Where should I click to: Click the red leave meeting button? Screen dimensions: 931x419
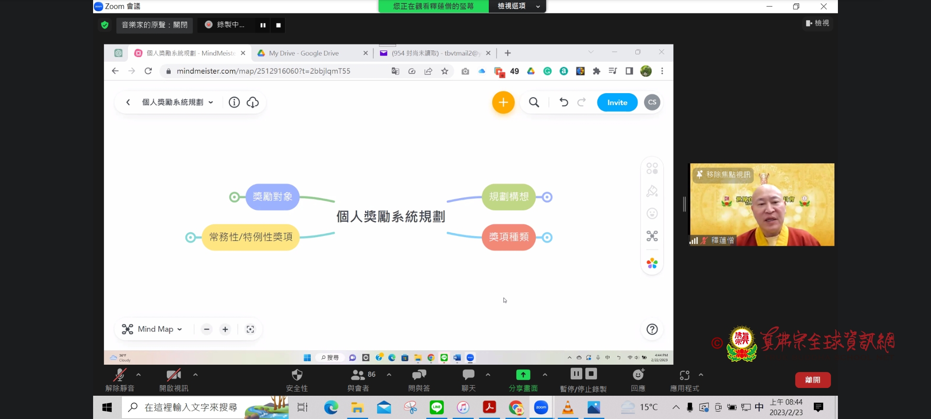pos(812,380)
